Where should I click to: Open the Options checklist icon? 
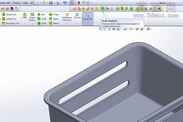88,3
